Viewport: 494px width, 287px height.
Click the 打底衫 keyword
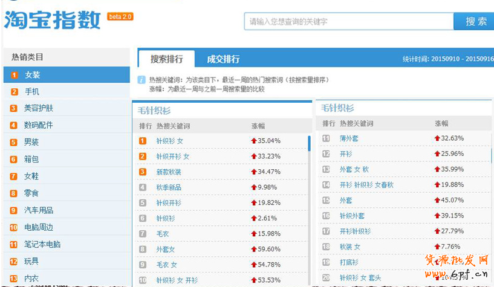(x=349, y=262)
